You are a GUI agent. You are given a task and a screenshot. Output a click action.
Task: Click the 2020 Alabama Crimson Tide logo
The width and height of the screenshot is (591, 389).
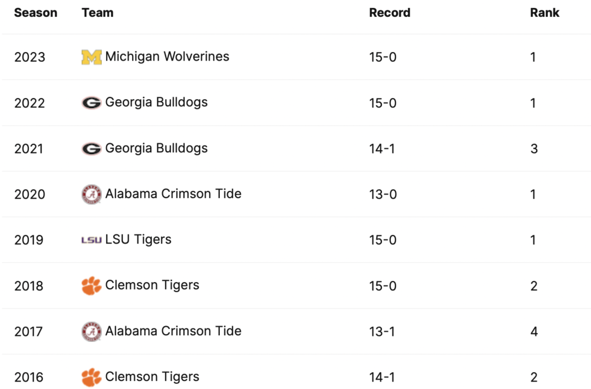(x=91, y=194)
